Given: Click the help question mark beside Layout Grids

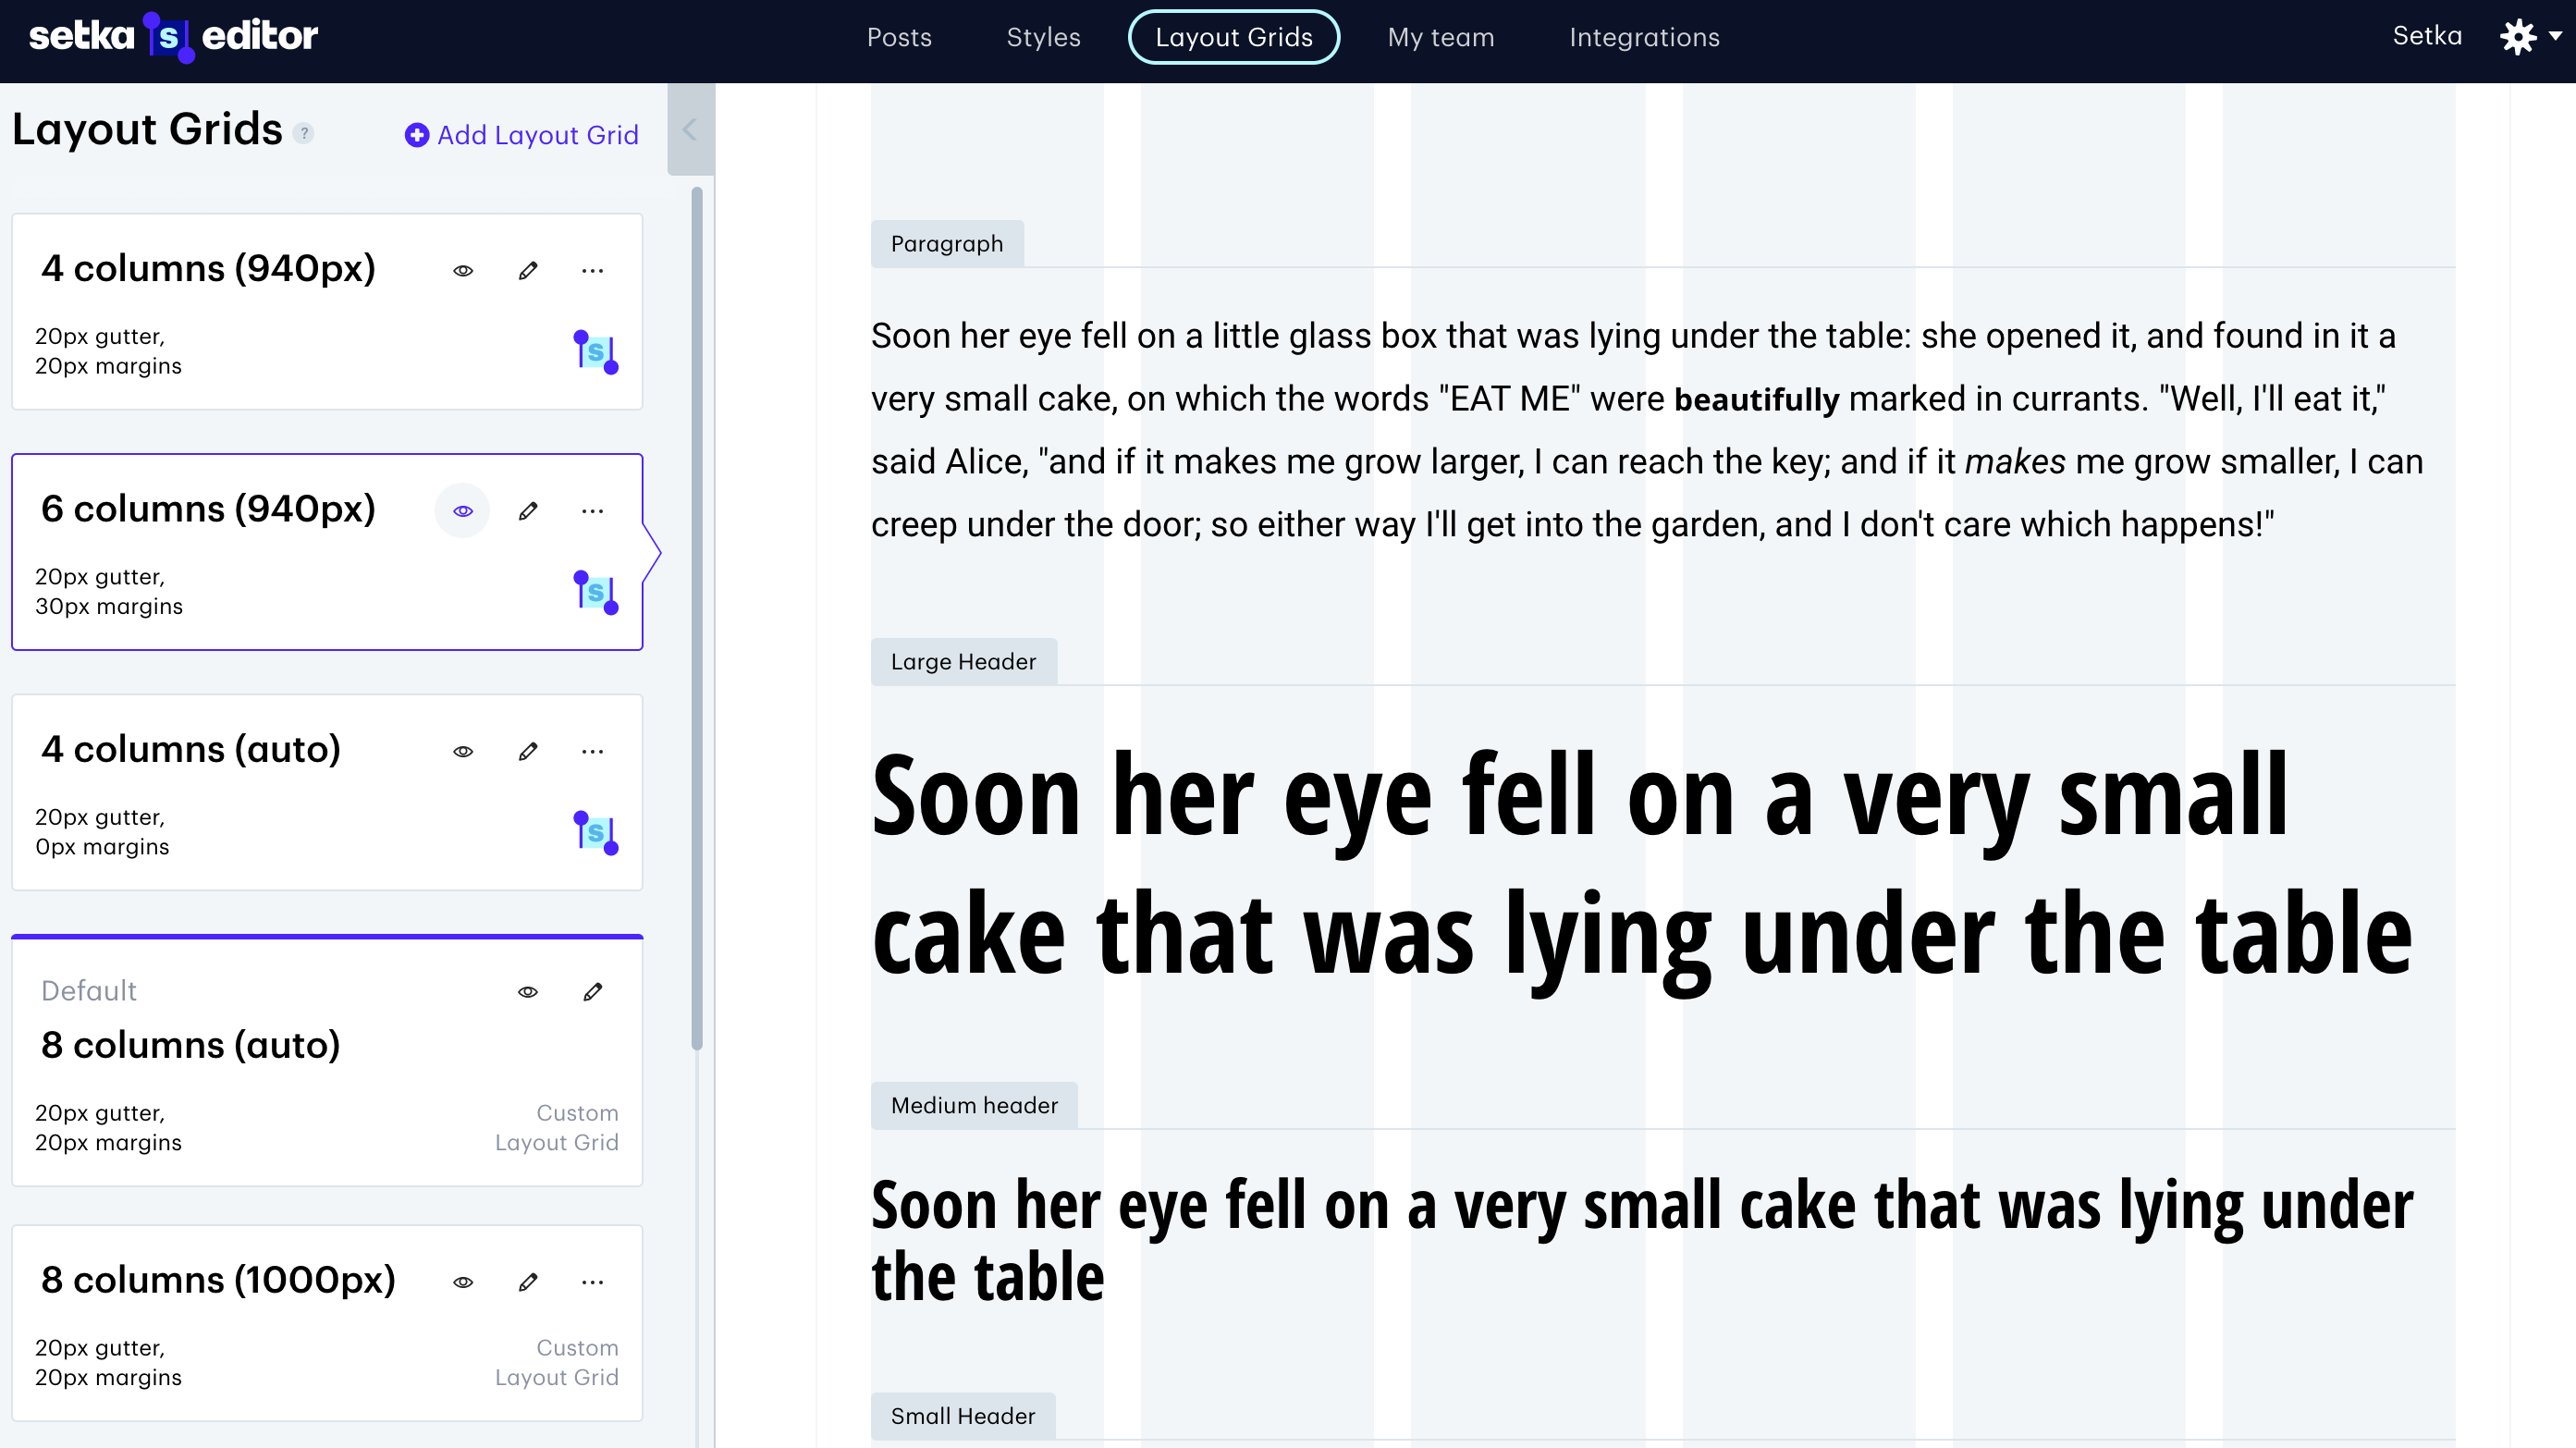Looking at the screenshot, I should [x=304, y=133].
